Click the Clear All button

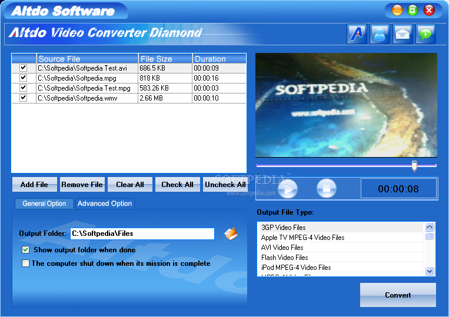click(x=129, y=185)
